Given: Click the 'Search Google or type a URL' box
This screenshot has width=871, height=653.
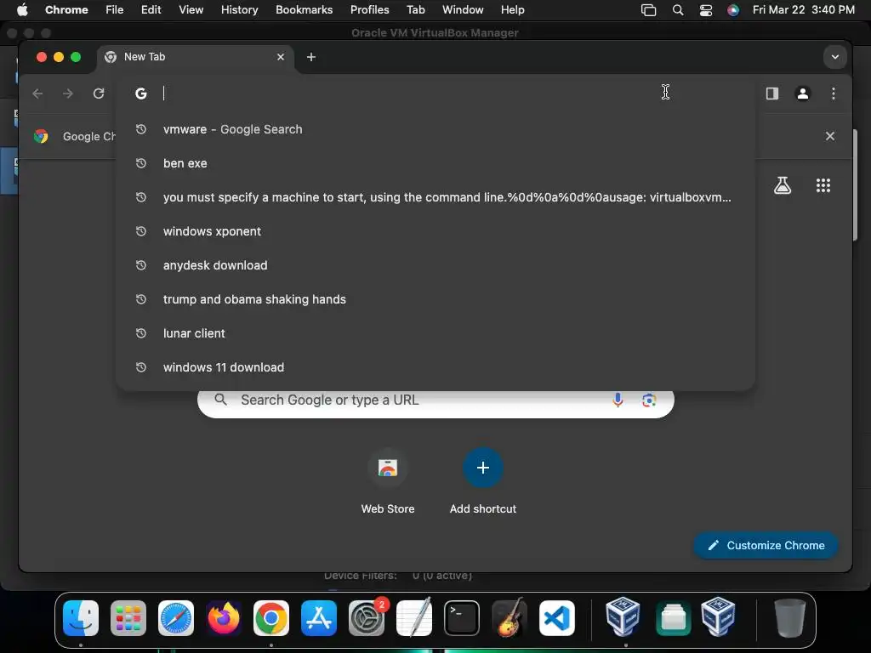Looking at the screenshot, I should [x=435, y=400].
